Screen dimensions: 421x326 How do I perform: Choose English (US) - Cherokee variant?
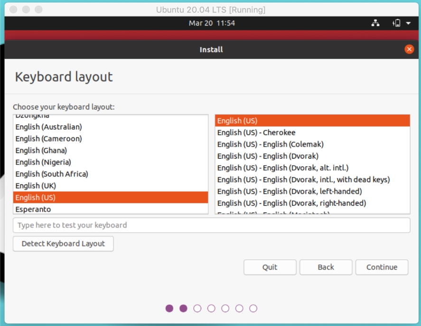point(312,133)
